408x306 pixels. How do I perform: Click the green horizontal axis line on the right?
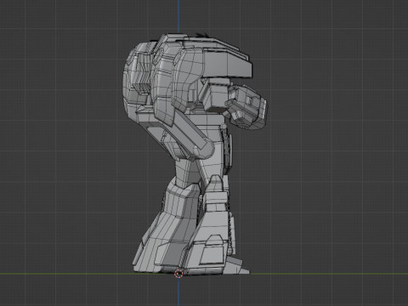point(329,274)
